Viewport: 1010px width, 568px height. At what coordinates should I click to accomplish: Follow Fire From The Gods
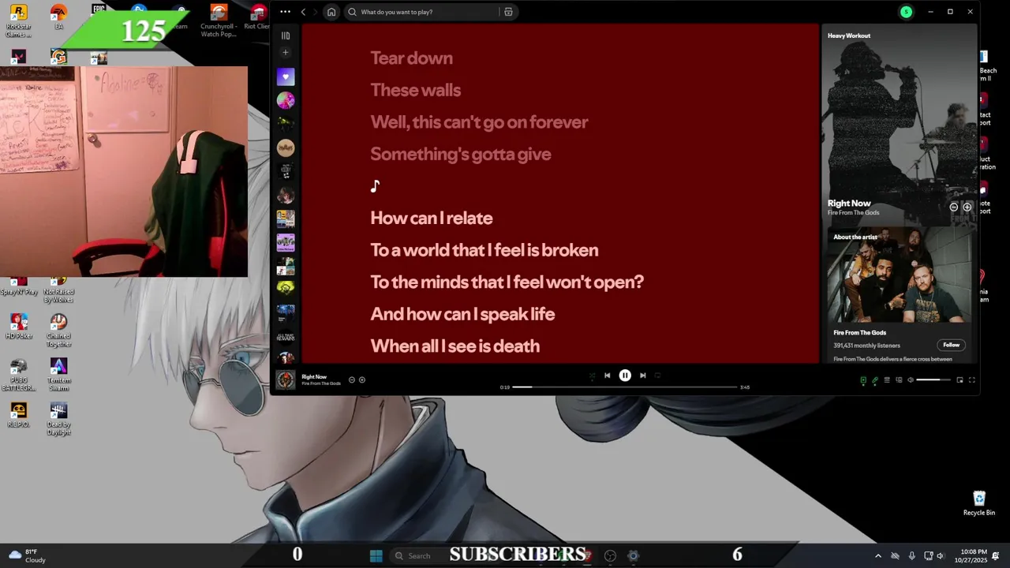point(952,345)
